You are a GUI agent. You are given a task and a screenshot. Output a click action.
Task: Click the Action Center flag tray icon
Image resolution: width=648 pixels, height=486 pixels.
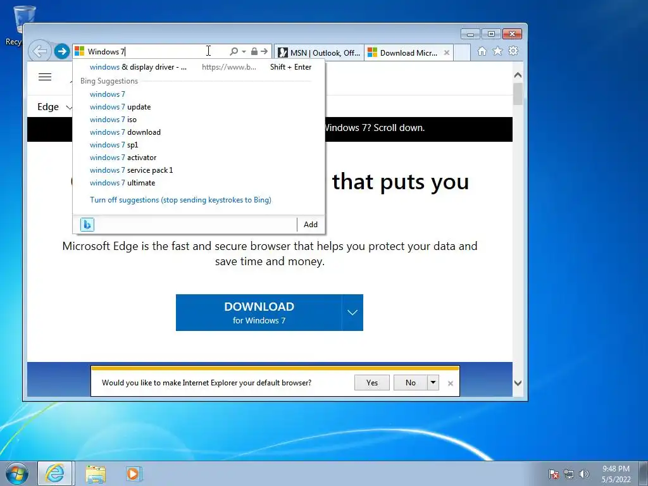tap(554, 474)
